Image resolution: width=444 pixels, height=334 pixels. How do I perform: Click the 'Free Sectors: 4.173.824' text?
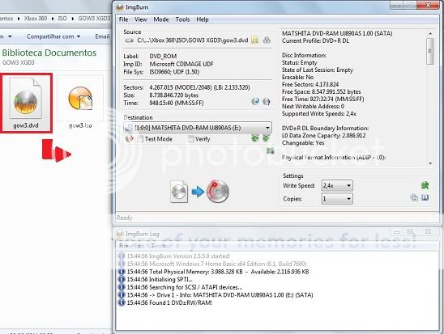(x=310, y=84)
